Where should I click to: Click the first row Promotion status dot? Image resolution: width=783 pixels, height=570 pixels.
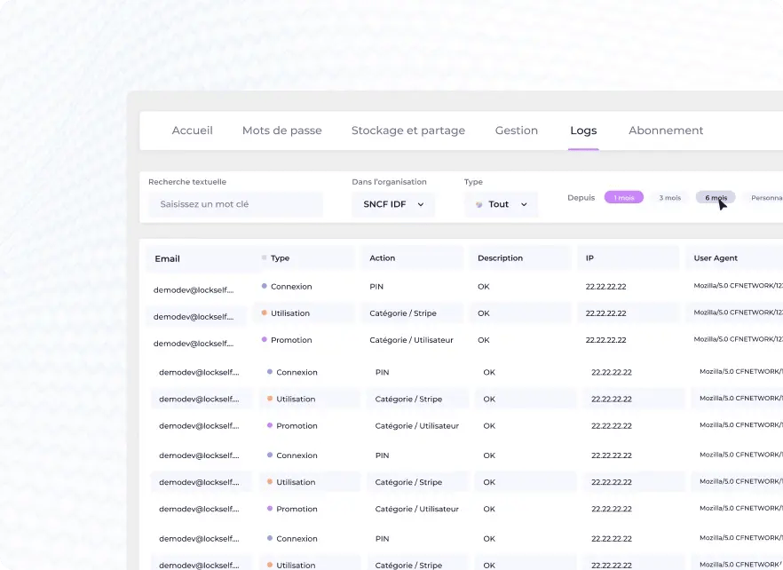[265, 339]
